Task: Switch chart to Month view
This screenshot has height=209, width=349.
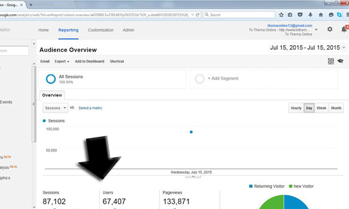Action: (x=336, y=108)
